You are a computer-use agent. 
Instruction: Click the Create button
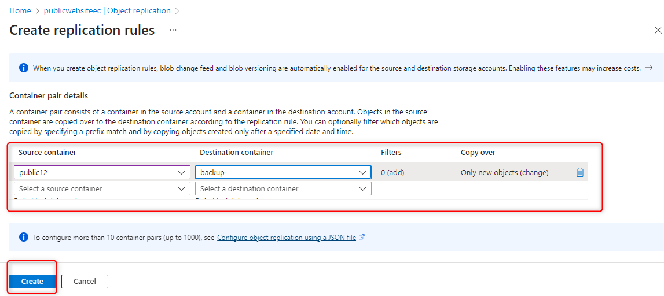click(x=32, y=282)
